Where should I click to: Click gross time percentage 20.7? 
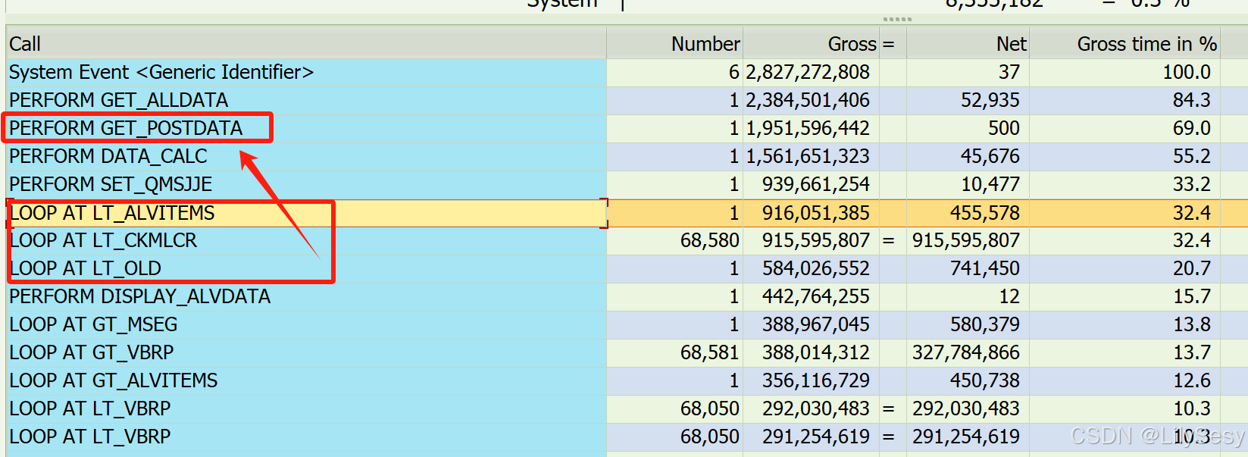[x=1192, y=268]
